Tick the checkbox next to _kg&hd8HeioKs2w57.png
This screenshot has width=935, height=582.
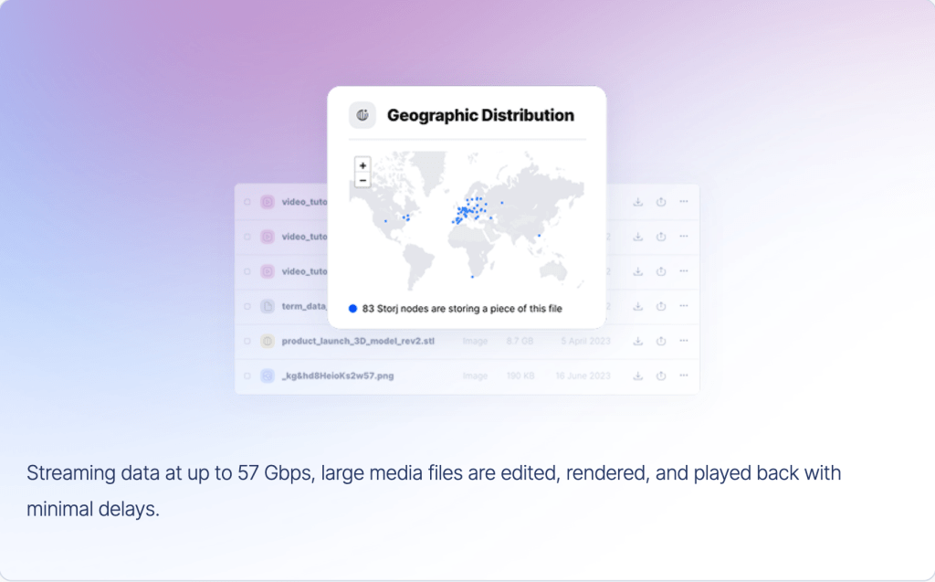247,376
